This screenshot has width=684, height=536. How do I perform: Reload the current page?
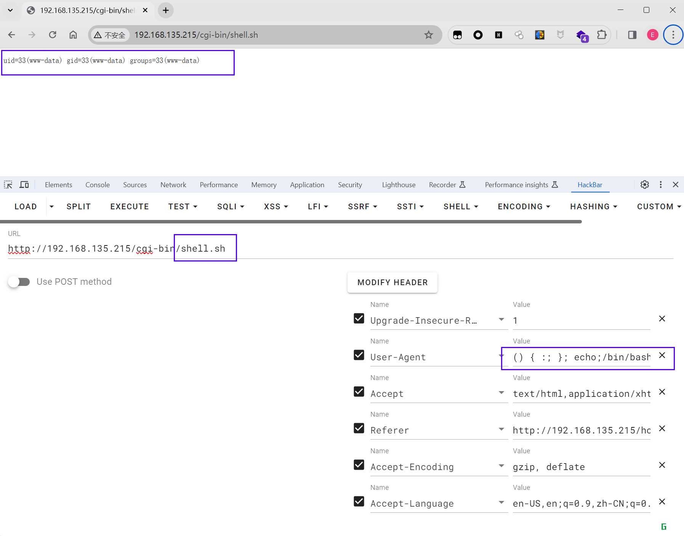[53, 35]
